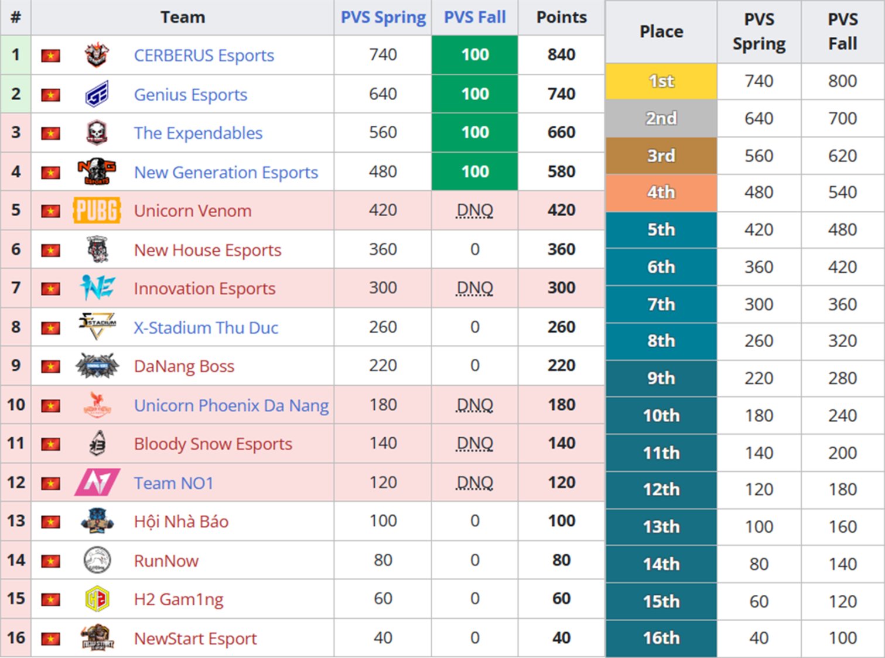Click the Vietnam flag in Innovation Esports row
The image size is (885, 658).
51,289
